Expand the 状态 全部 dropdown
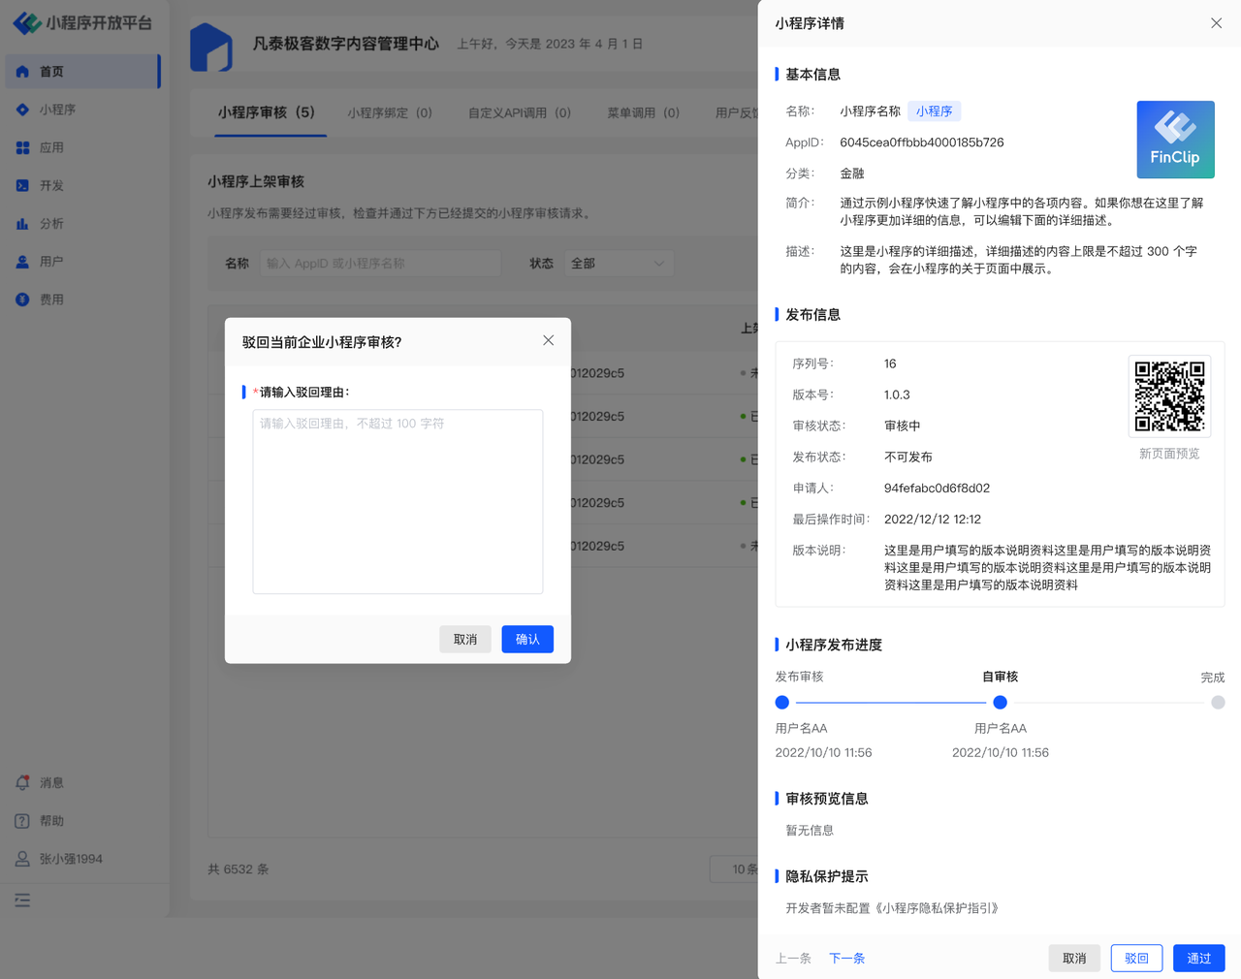Screen dimensions: 1241x979 [619, 264]
